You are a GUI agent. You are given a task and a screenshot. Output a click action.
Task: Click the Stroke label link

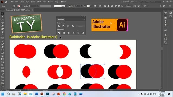coord(26,6)
